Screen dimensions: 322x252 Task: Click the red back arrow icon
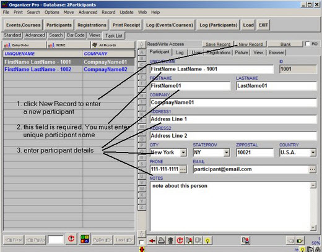coord(152,240)
